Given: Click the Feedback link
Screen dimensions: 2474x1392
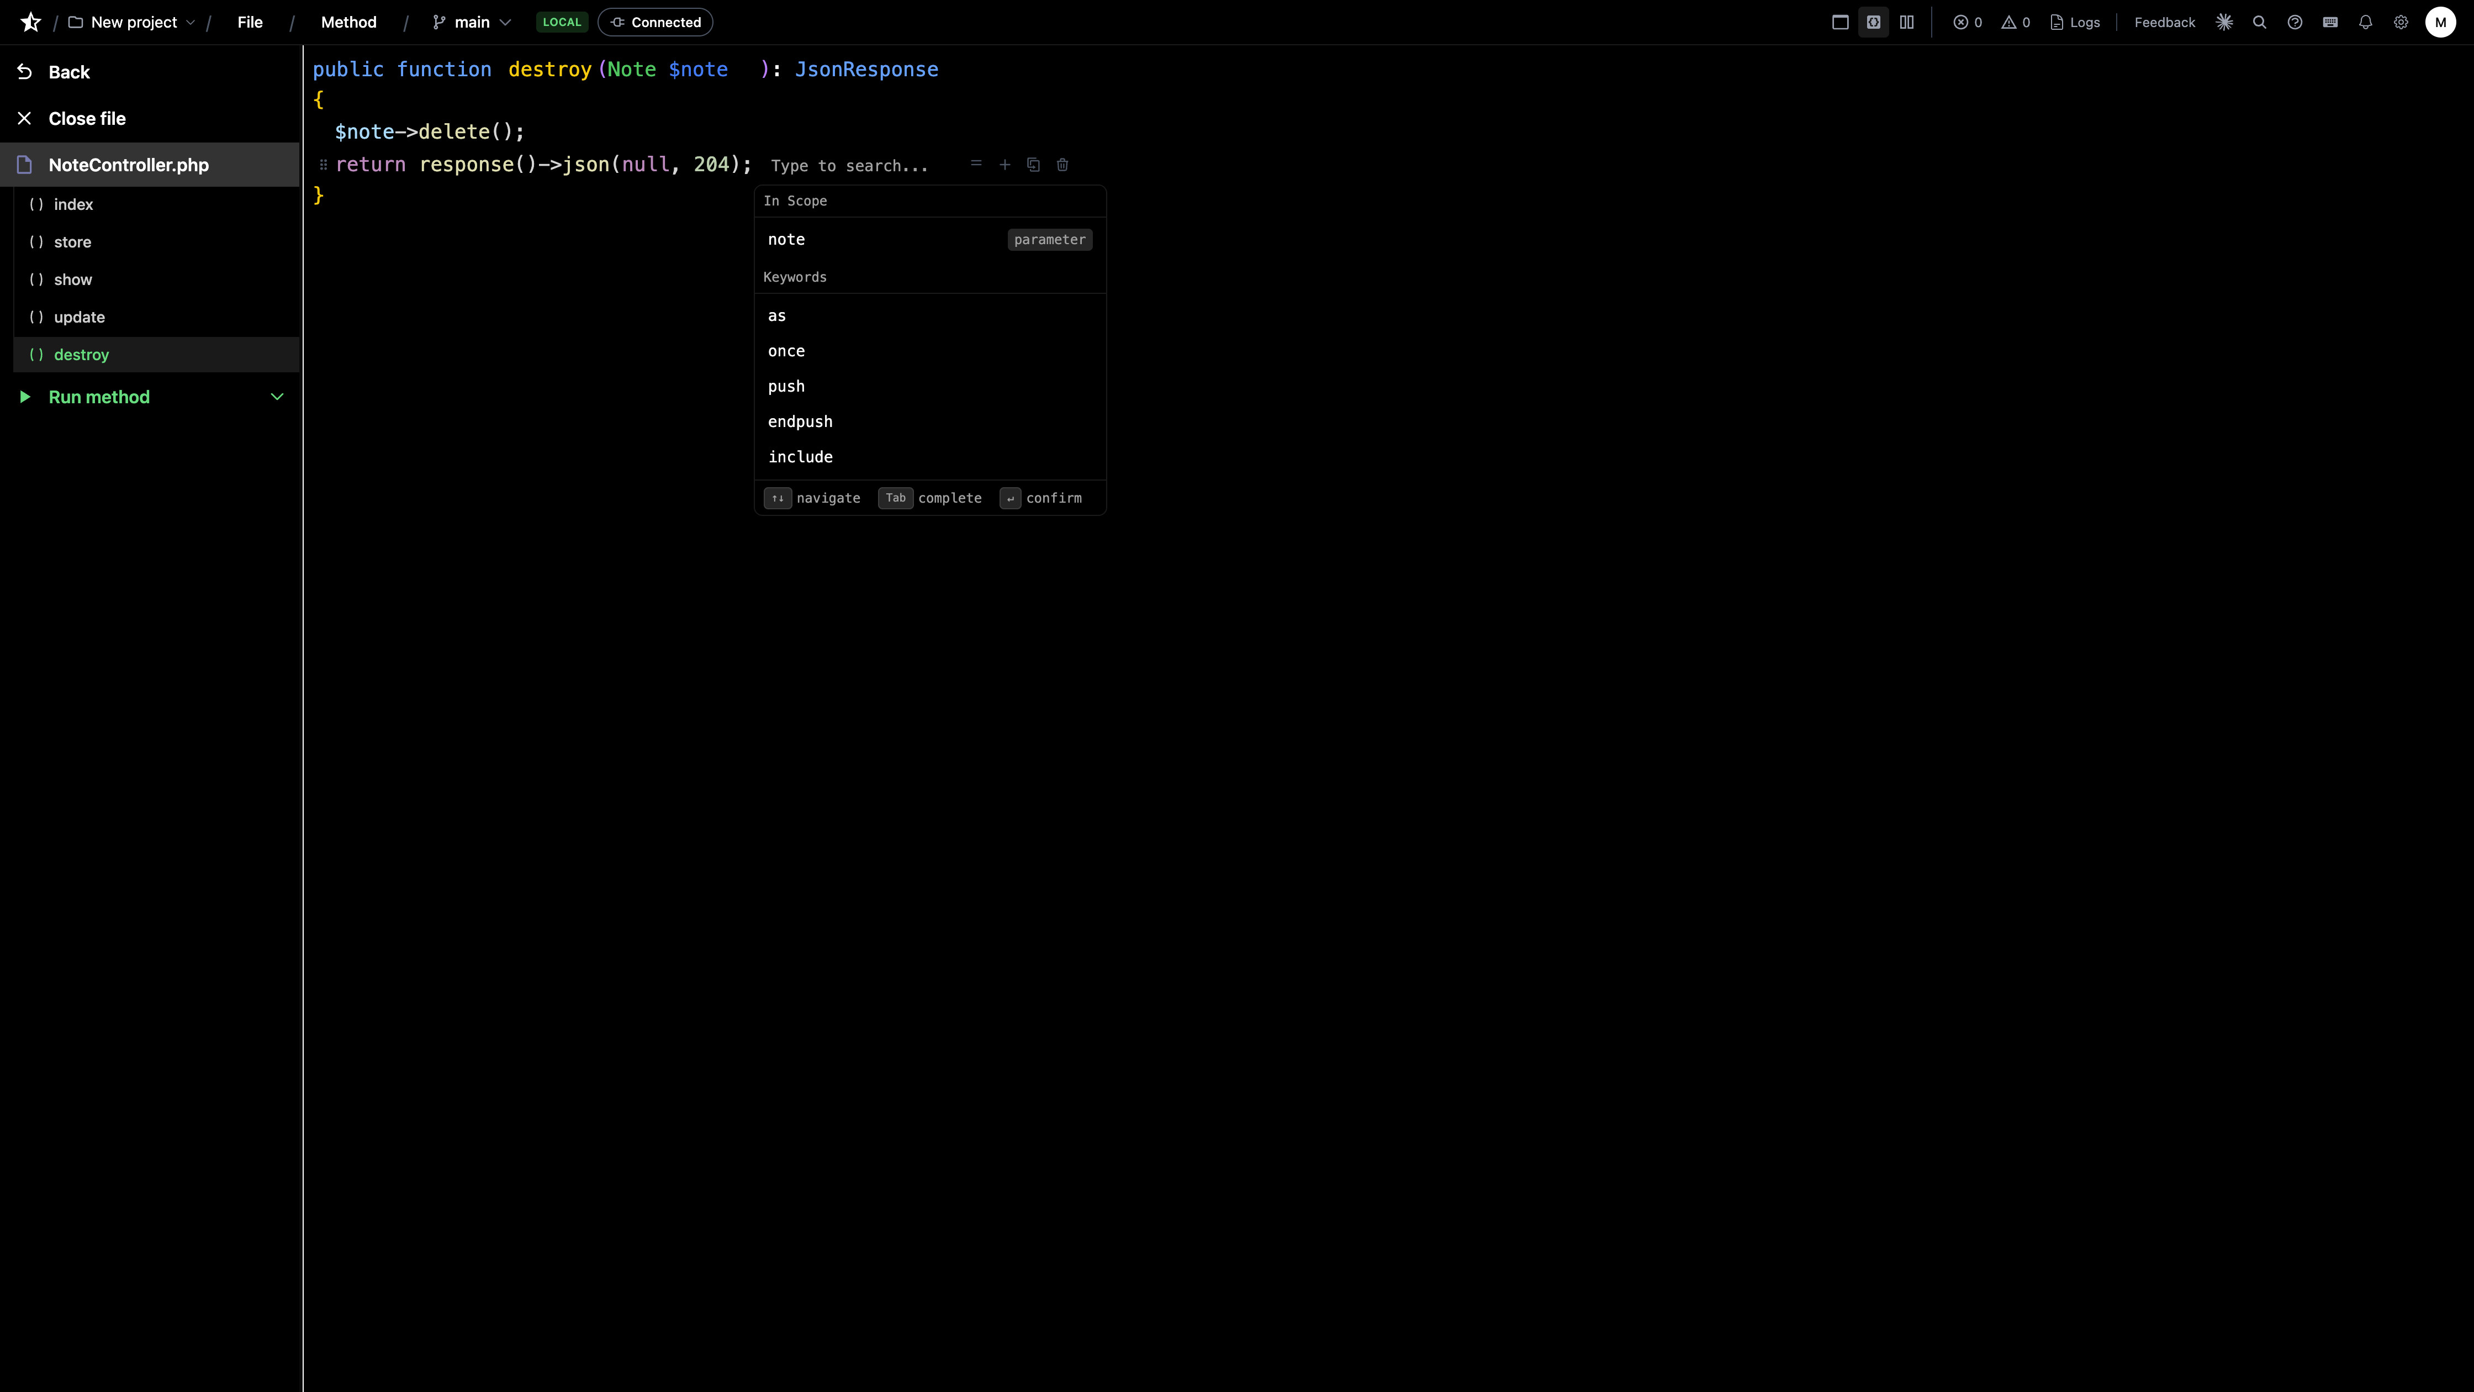Looking at the screenshot, I should tap(2164, 21).
